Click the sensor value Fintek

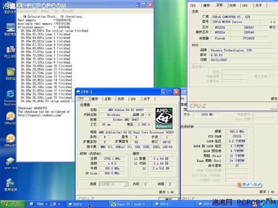(220, 38)
